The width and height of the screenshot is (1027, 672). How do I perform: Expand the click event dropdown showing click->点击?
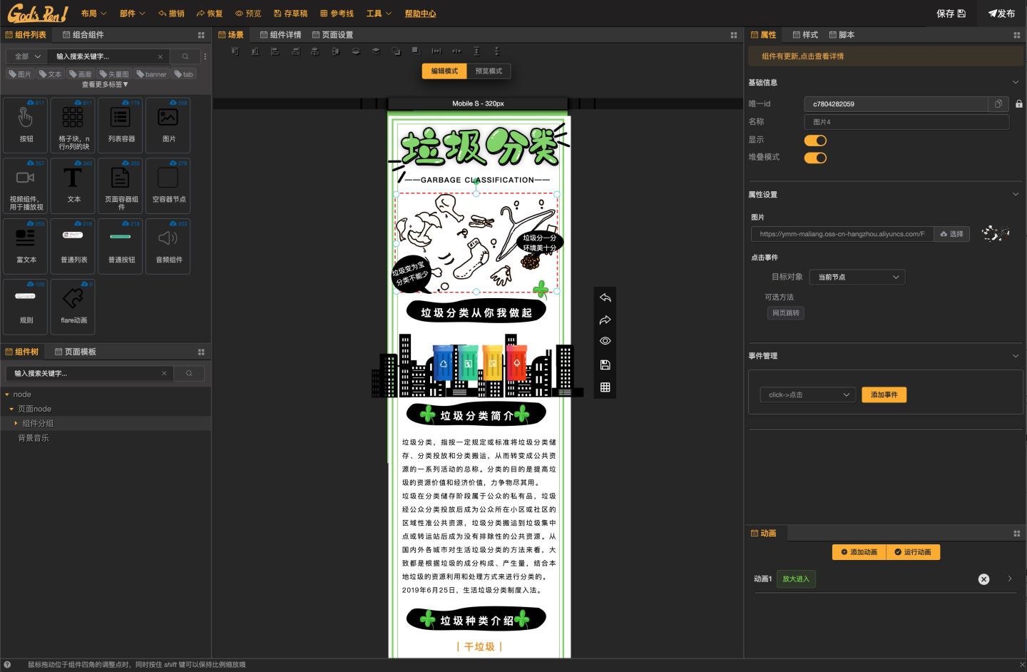[x=807, y=394]
